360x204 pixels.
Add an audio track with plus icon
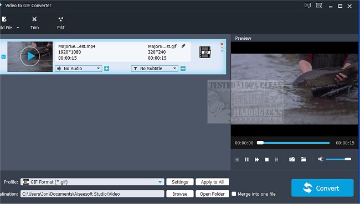(106, 69)
